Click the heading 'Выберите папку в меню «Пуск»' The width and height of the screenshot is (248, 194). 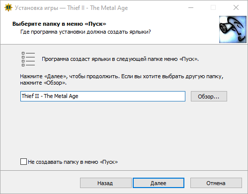59,24
